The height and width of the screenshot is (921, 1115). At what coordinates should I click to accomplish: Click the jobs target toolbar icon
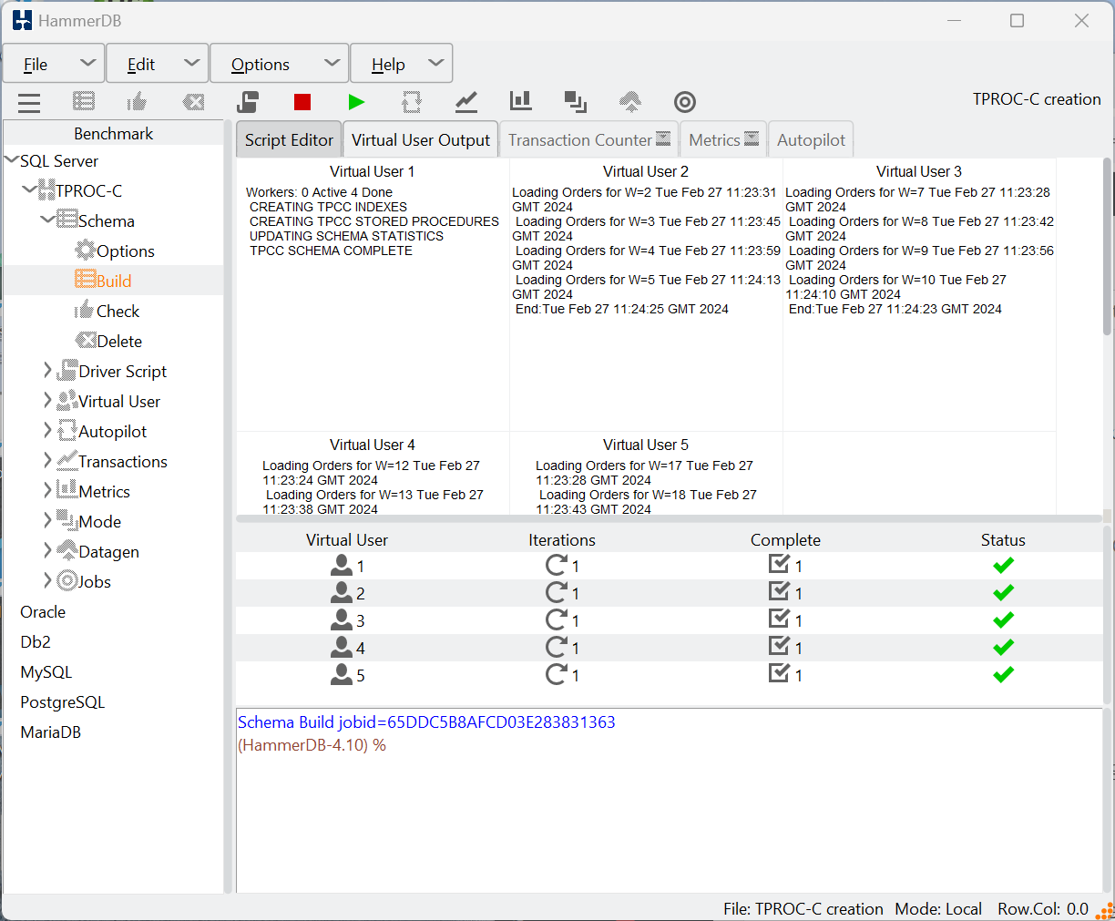685,102
